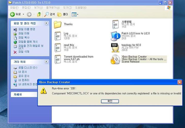Go up one folder level icon

[39, 14]
